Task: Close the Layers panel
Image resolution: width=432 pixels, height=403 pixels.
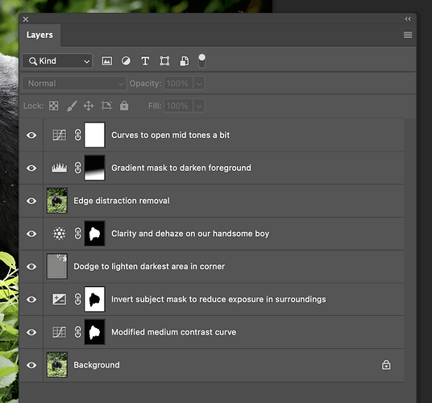Action: (x=26, y=19)
